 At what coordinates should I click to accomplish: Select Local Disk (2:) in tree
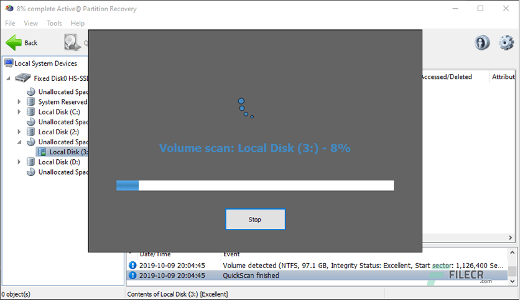[x=58, y=132]
